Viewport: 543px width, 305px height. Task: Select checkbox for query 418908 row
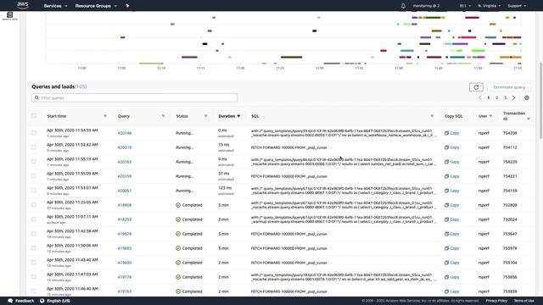pyautogui.click(x=34, y=205)
